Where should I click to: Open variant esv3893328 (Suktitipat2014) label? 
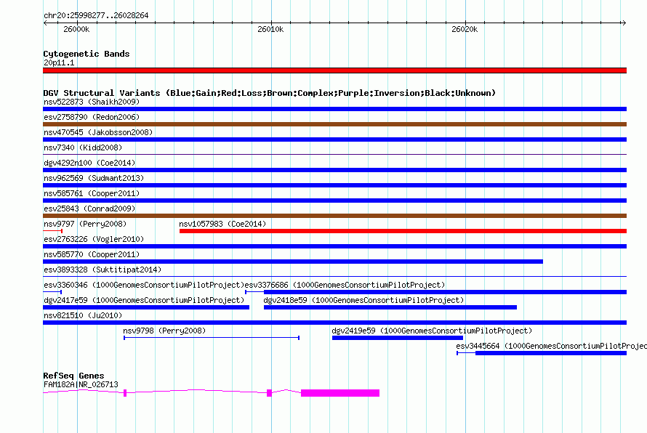click(103, 270)
